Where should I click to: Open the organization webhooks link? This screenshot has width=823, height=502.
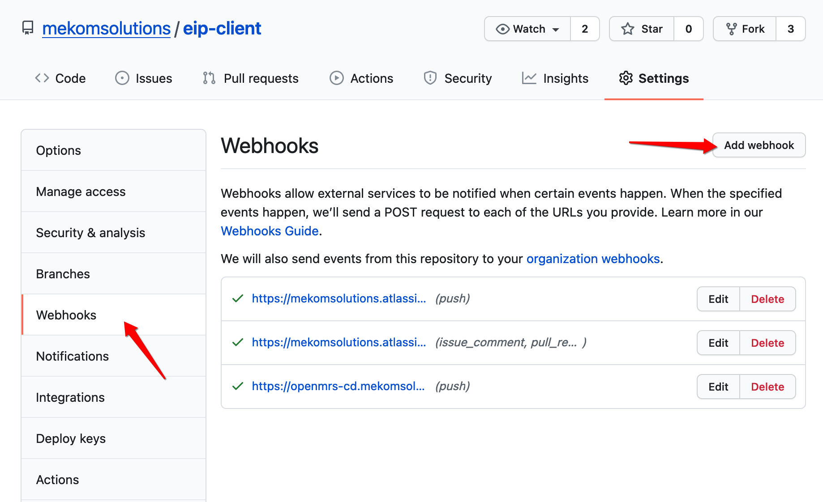[x=593, y=259]
